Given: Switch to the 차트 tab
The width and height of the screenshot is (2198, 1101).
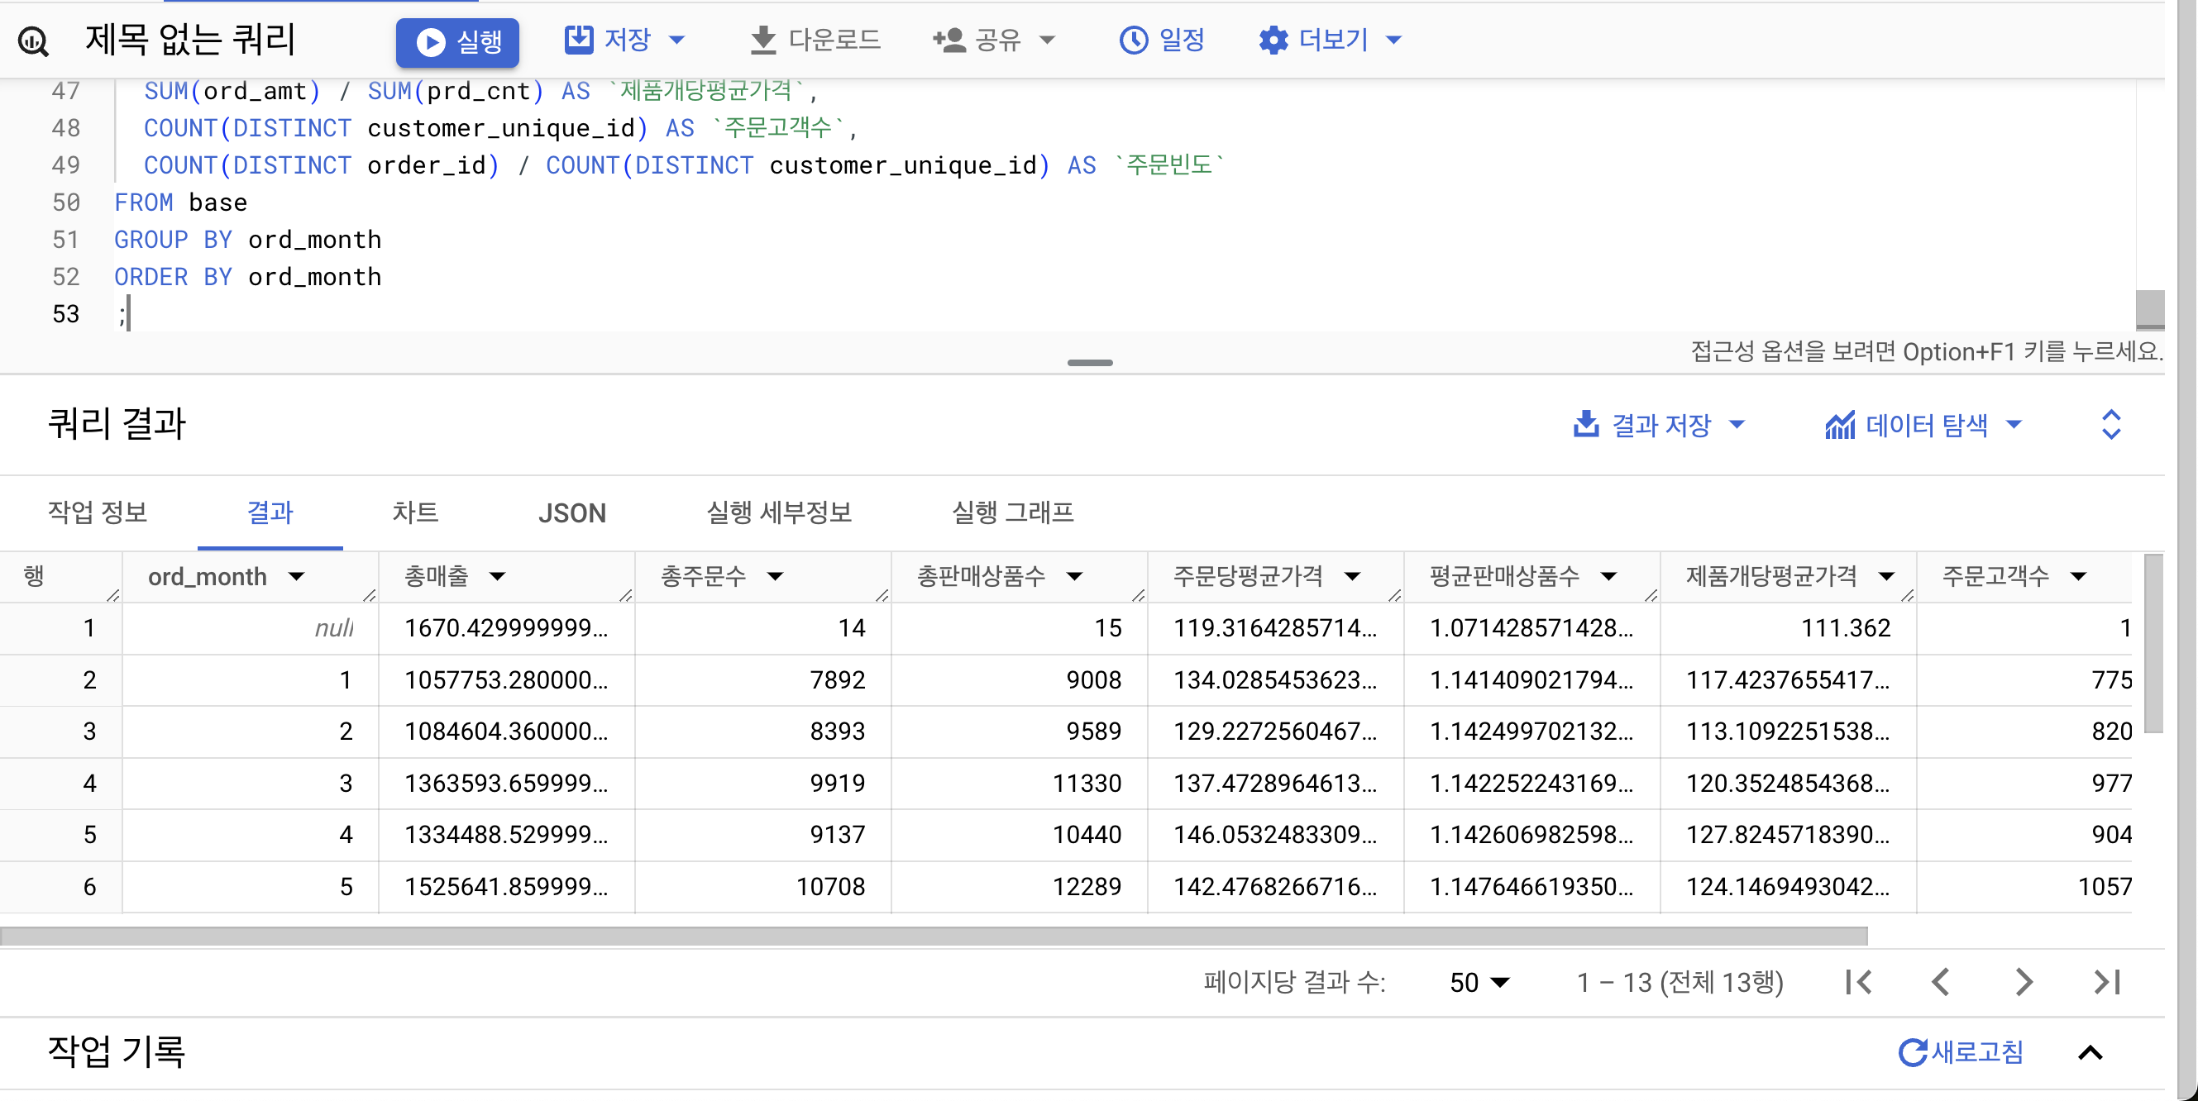Looking at the screenshot, I should (x=414, y=512).
